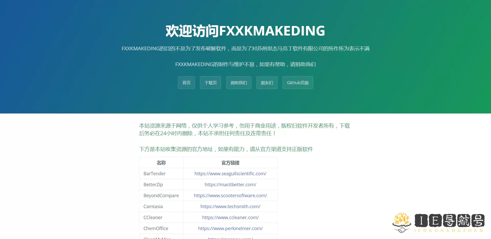Open the ChemOffice link perkinelmer.com

pyautogui.click(x=230, y=228)
